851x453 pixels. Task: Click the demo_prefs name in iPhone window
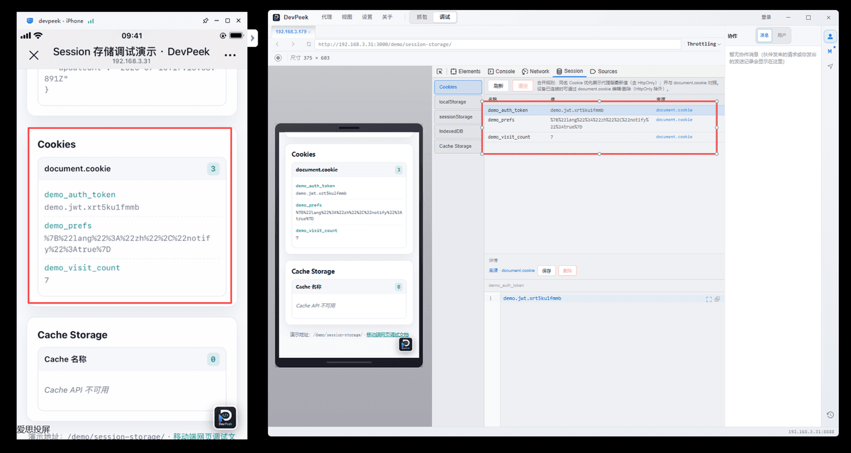click(67, 226)
